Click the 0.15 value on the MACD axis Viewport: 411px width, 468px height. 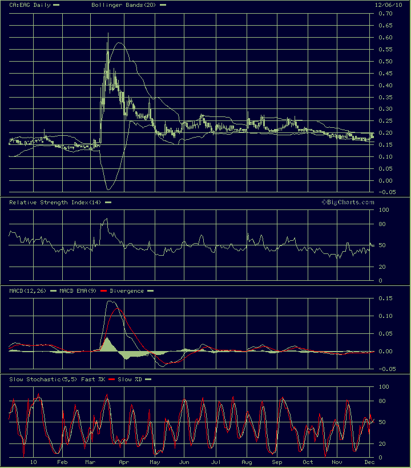385,298
